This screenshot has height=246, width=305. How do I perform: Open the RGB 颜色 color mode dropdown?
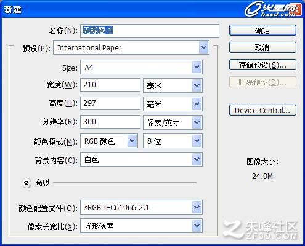point(109,141)
